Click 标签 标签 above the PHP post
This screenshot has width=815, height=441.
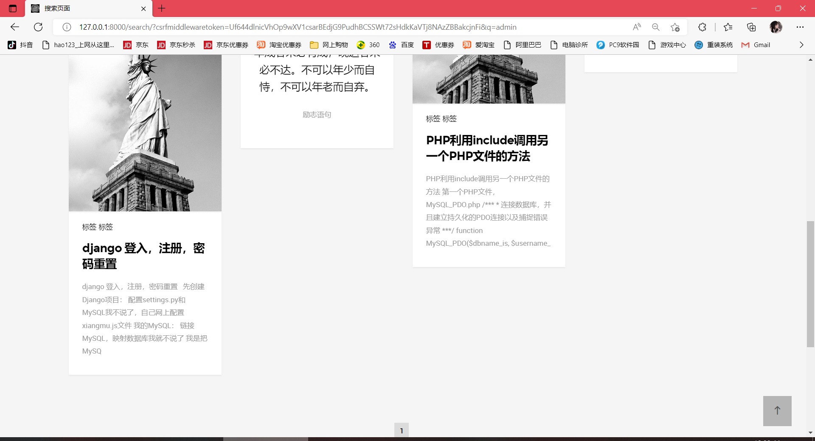[441, 119]
